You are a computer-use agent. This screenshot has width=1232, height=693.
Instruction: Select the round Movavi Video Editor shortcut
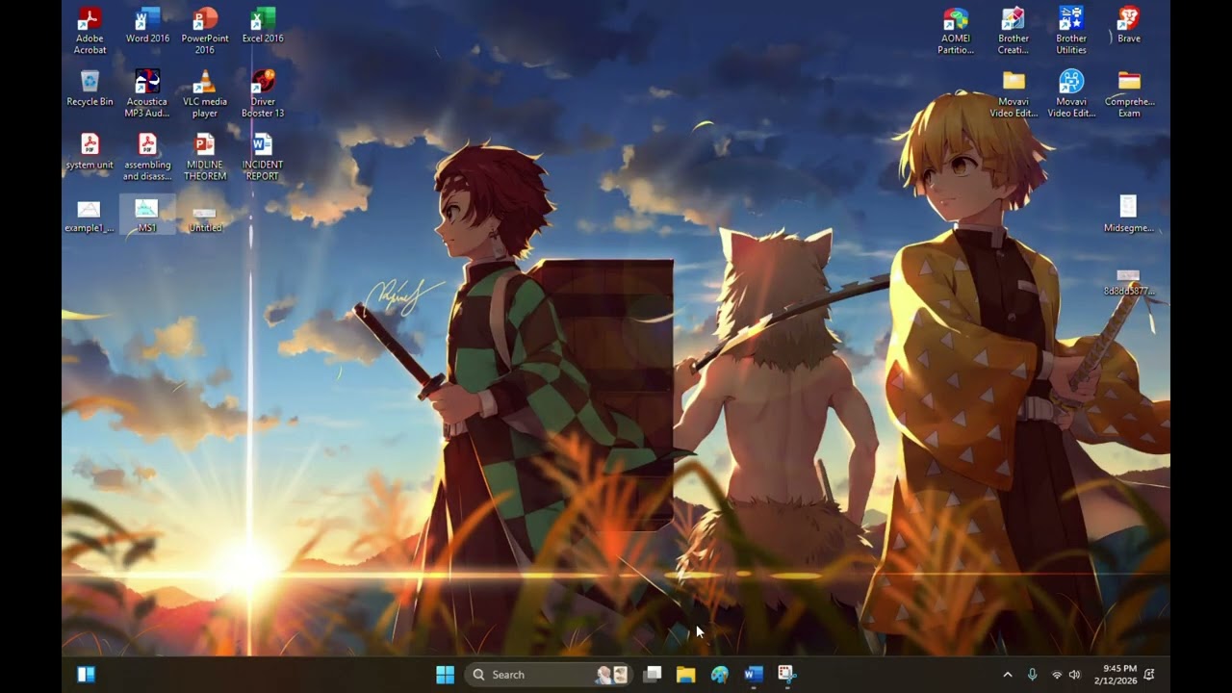(1071, 93)
